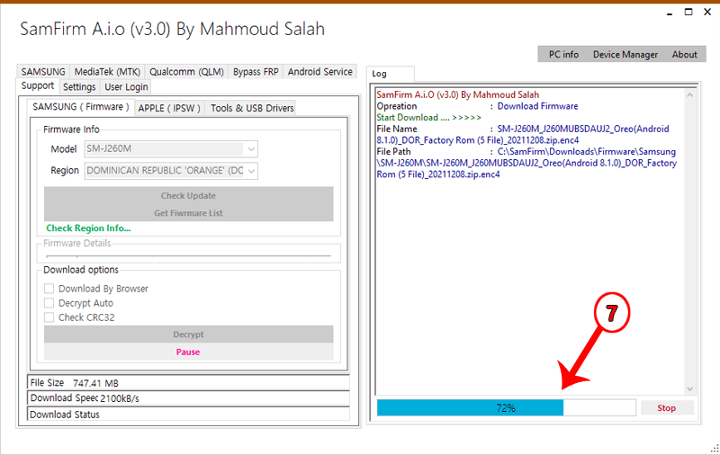Click the File Name log label
Image resolution: width=720 pixels, height=455 pixels.
tap(397, 129)
